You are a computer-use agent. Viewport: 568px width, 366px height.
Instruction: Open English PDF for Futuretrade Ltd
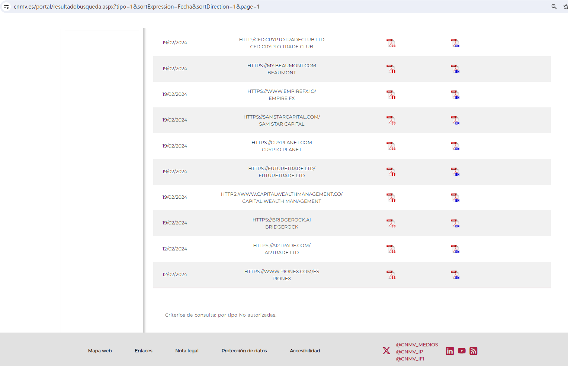pos(455,172)
